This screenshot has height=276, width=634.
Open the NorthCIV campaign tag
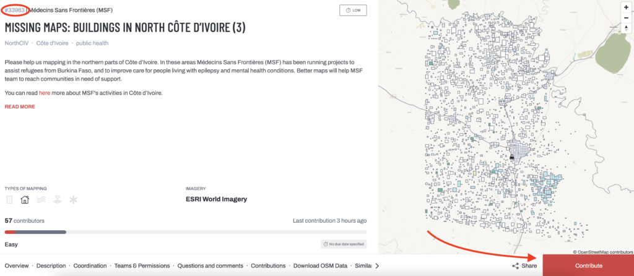pos(17,43)
